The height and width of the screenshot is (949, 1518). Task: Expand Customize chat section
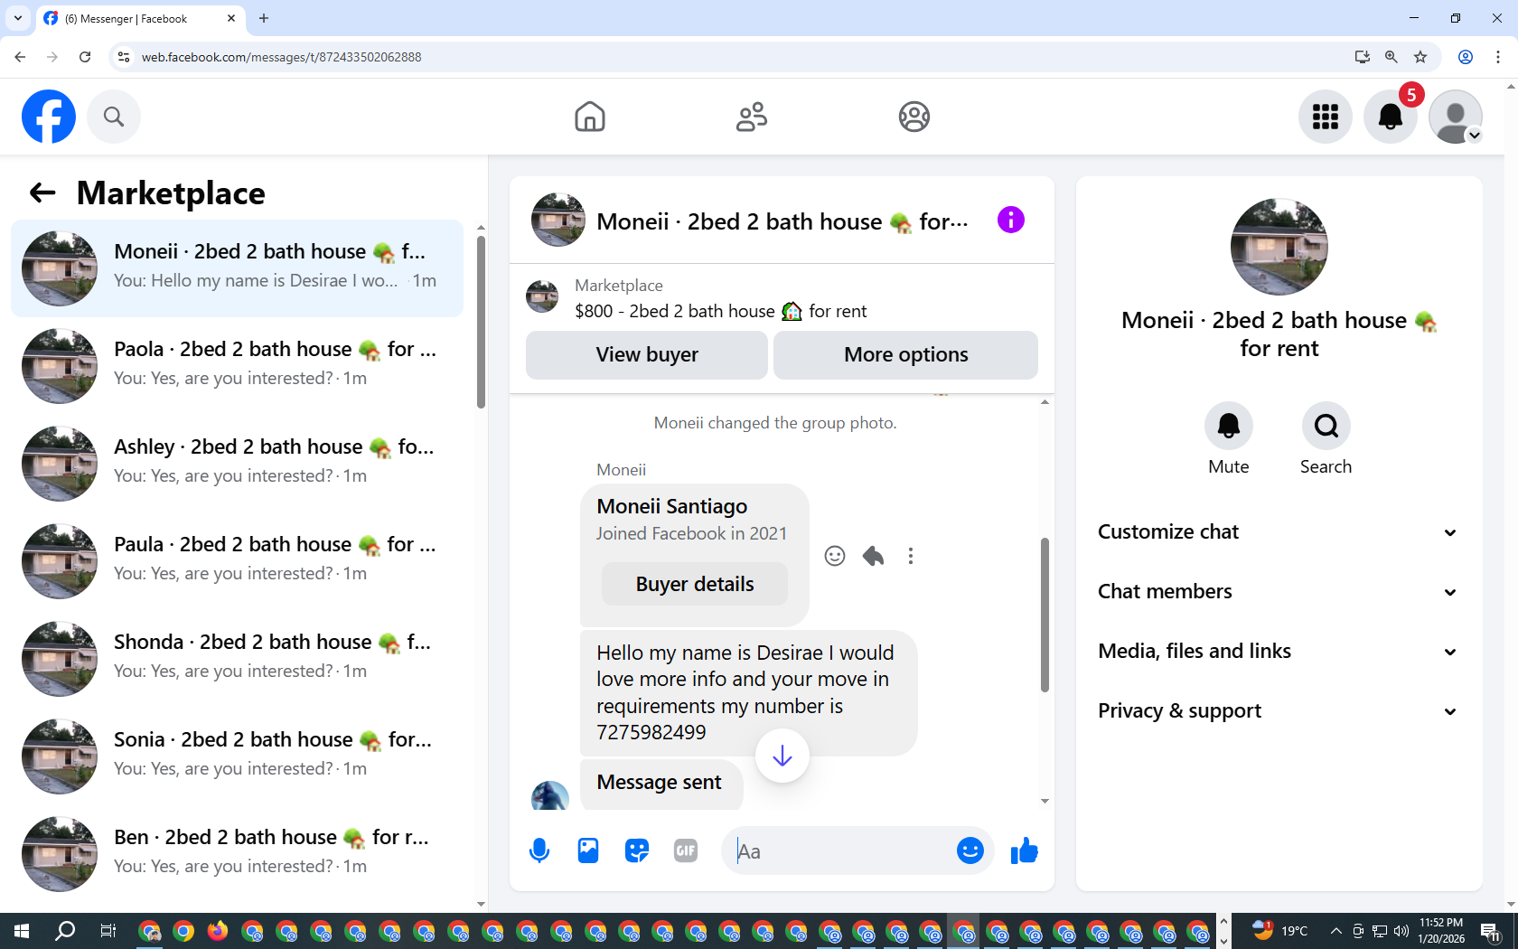(1278, 532)
